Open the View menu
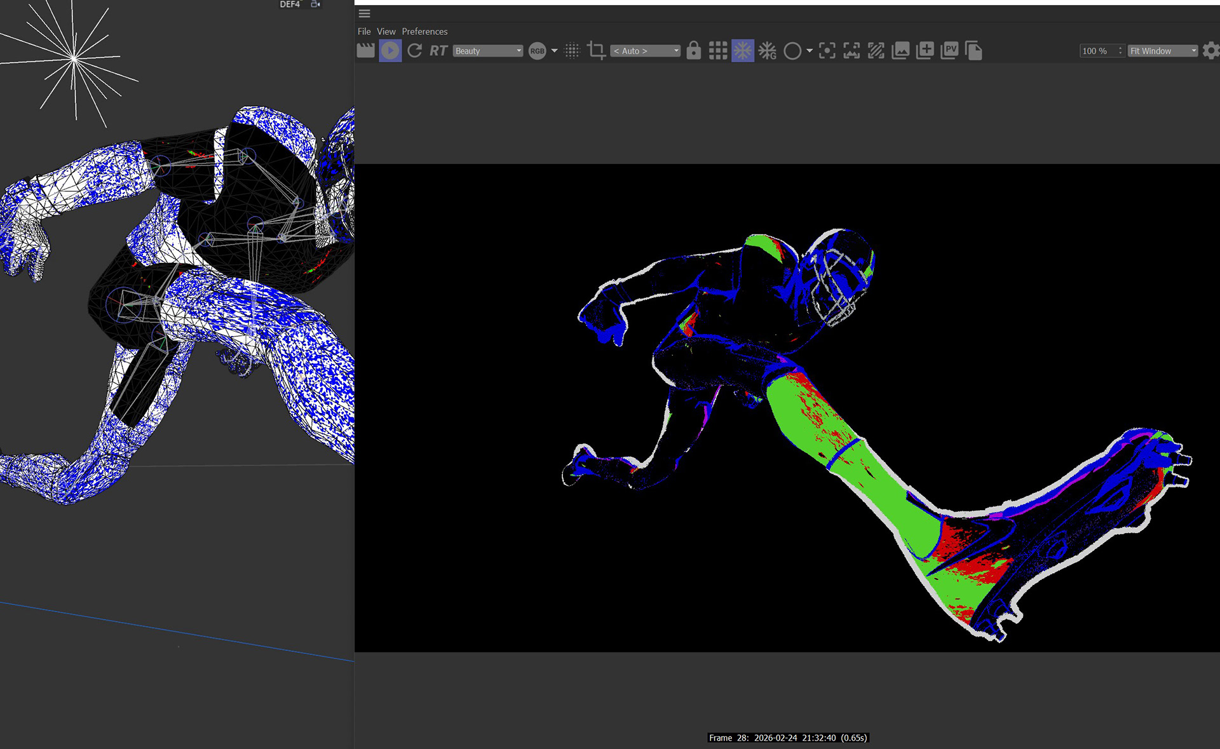Screen dimensions: 1220x749 [386, 31]
